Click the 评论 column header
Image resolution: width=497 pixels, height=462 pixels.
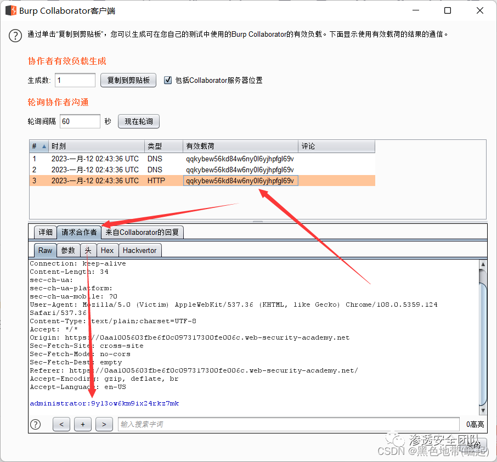click(x=336, y=146)
